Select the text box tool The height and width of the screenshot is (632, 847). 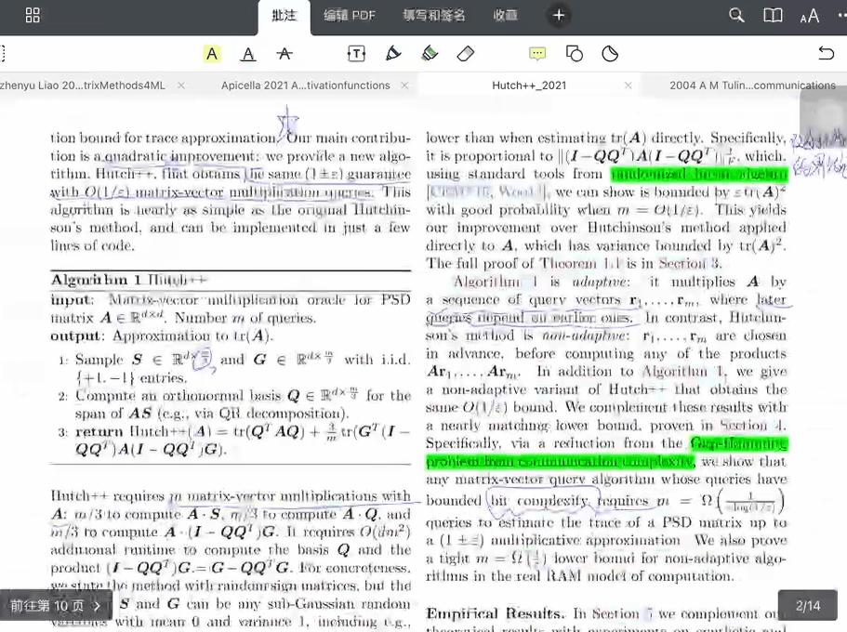(x=356, y=54)
